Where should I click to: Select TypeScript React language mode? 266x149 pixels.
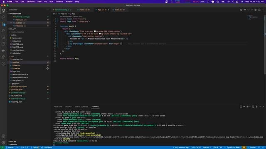(234, 147)
